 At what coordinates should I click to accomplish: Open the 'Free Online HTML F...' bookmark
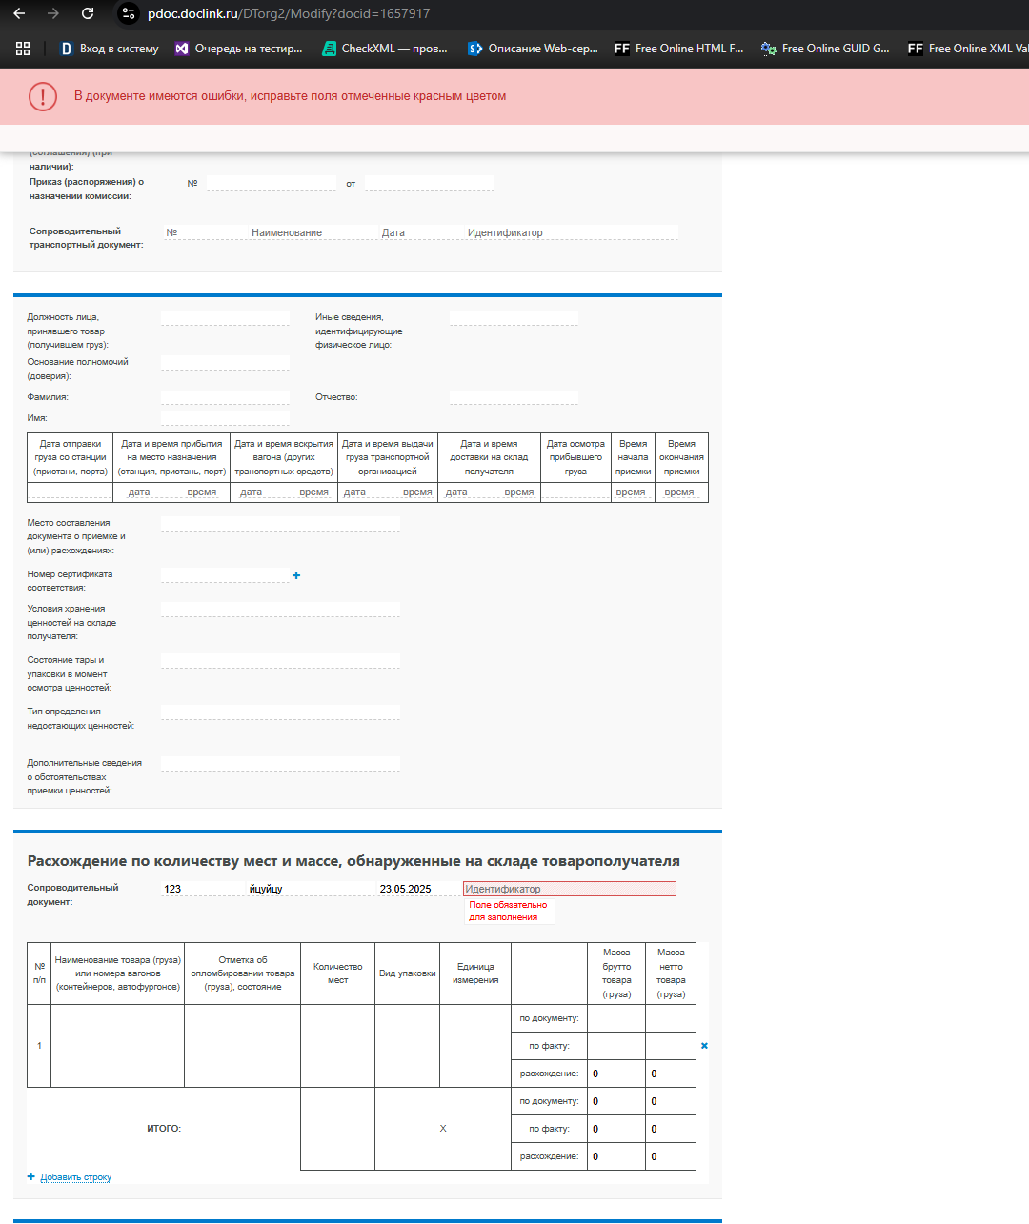pos(679,49)
